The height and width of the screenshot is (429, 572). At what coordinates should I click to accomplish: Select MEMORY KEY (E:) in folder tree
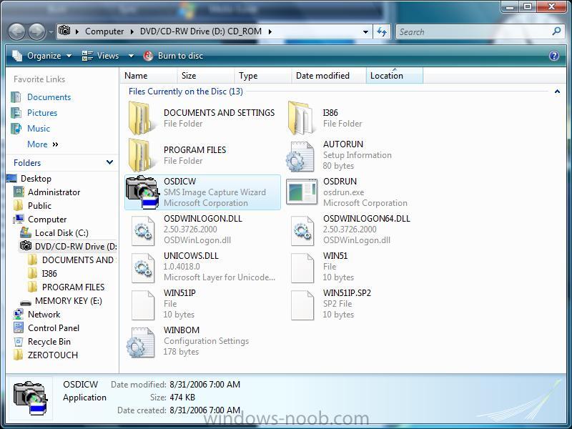pos(69,301)
